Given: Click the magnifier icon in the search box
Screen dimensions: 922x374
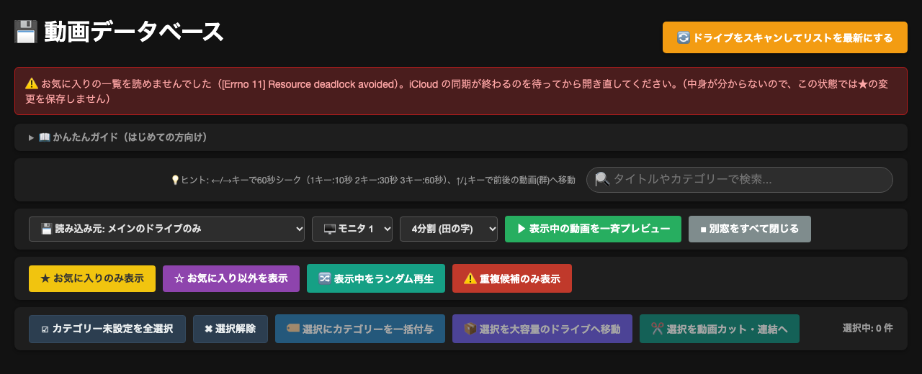Looking at the screenshot, I should (x=603, y=179).
